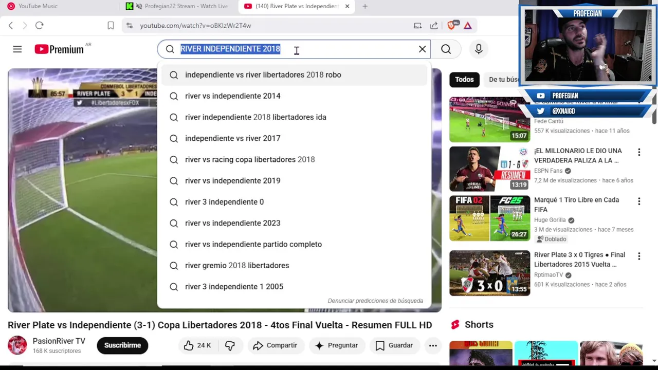Image resolution: width=658 pixels, height=370 pixels.
Task: Select suggestion 'river vs independiente 2023'
Action: coord(294,223)
